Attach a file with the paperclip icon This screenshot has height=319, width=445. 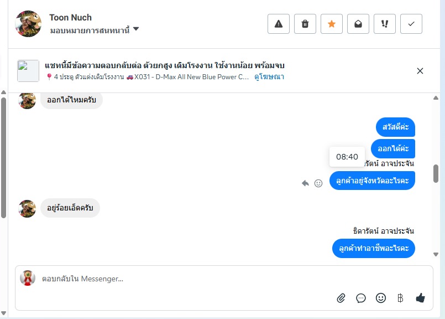(x=341, y=298)
